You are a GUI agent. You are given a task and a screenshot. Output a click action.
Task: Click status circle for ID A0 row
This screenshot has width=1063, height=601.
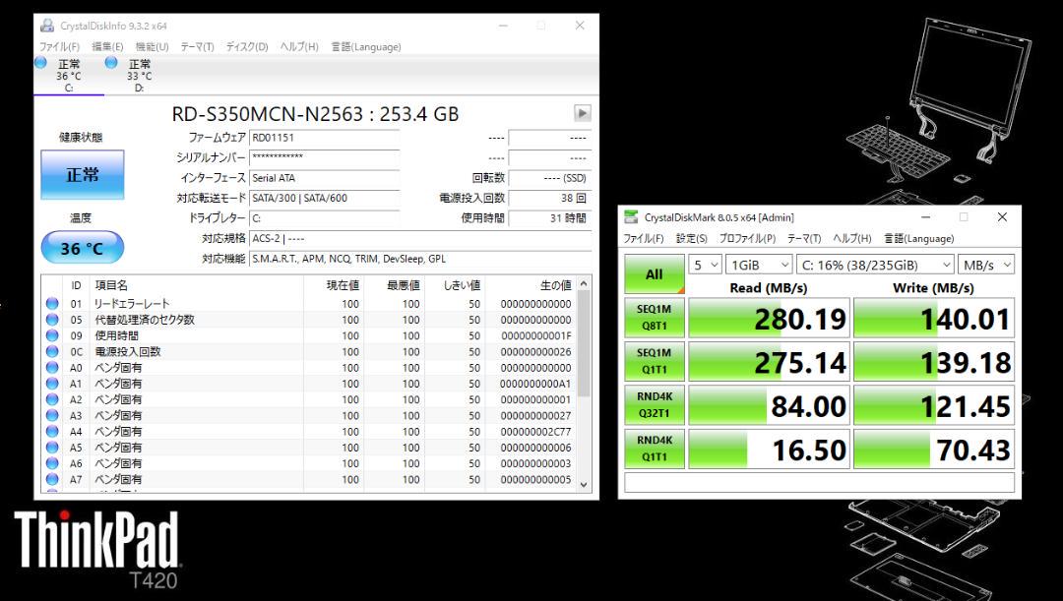pyautogui.click(x=52, y=367)
